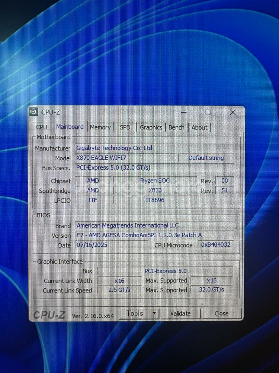Viewport: 279px width, 373px height.
Task: Click the Validate button
Action: 180,313
